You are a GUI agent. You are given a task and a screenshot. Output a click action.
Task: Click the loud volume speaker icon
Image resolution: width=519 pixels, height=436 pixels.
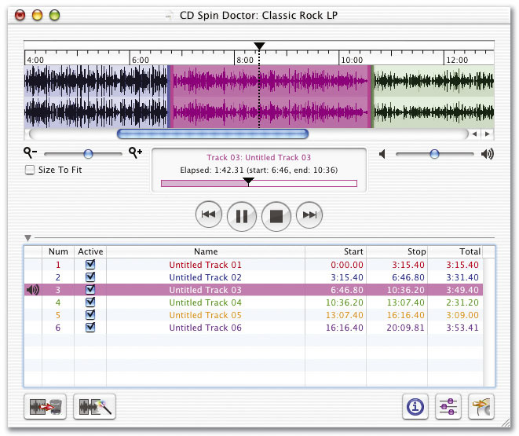click(x=488, y=154)
